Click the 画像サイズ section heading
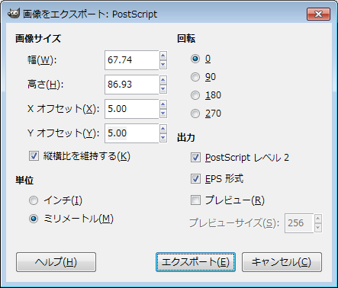The width and height of the screenshot is (338, 288). point(38,39)
